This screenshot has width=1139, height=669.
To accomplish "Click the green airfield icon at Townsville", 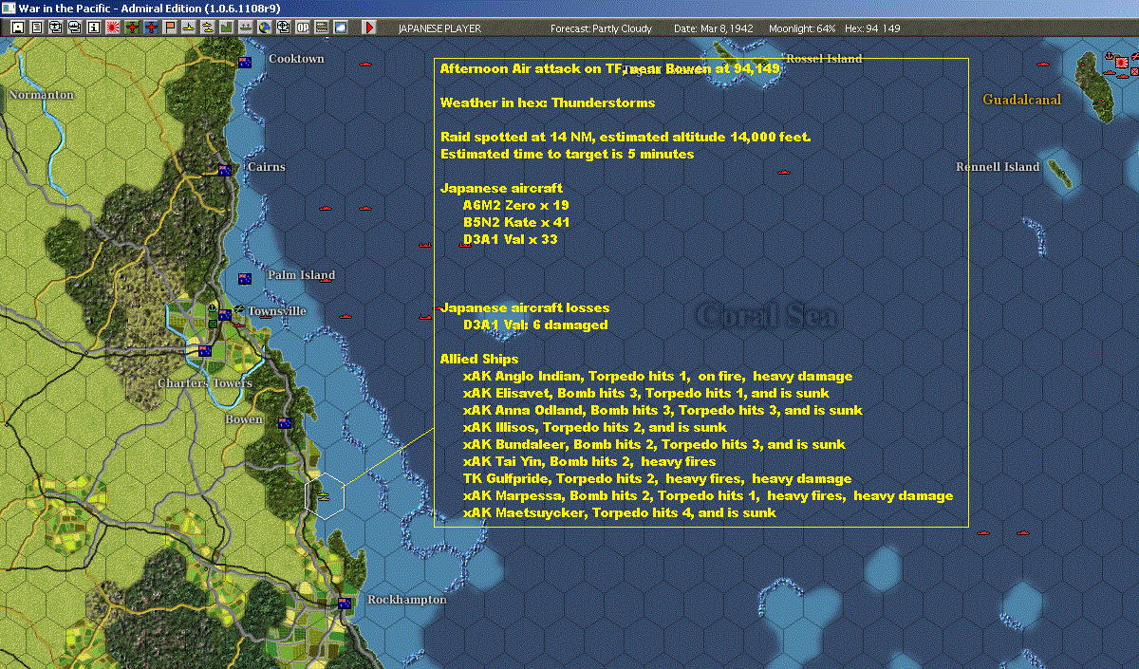I will tap(239, 309).
